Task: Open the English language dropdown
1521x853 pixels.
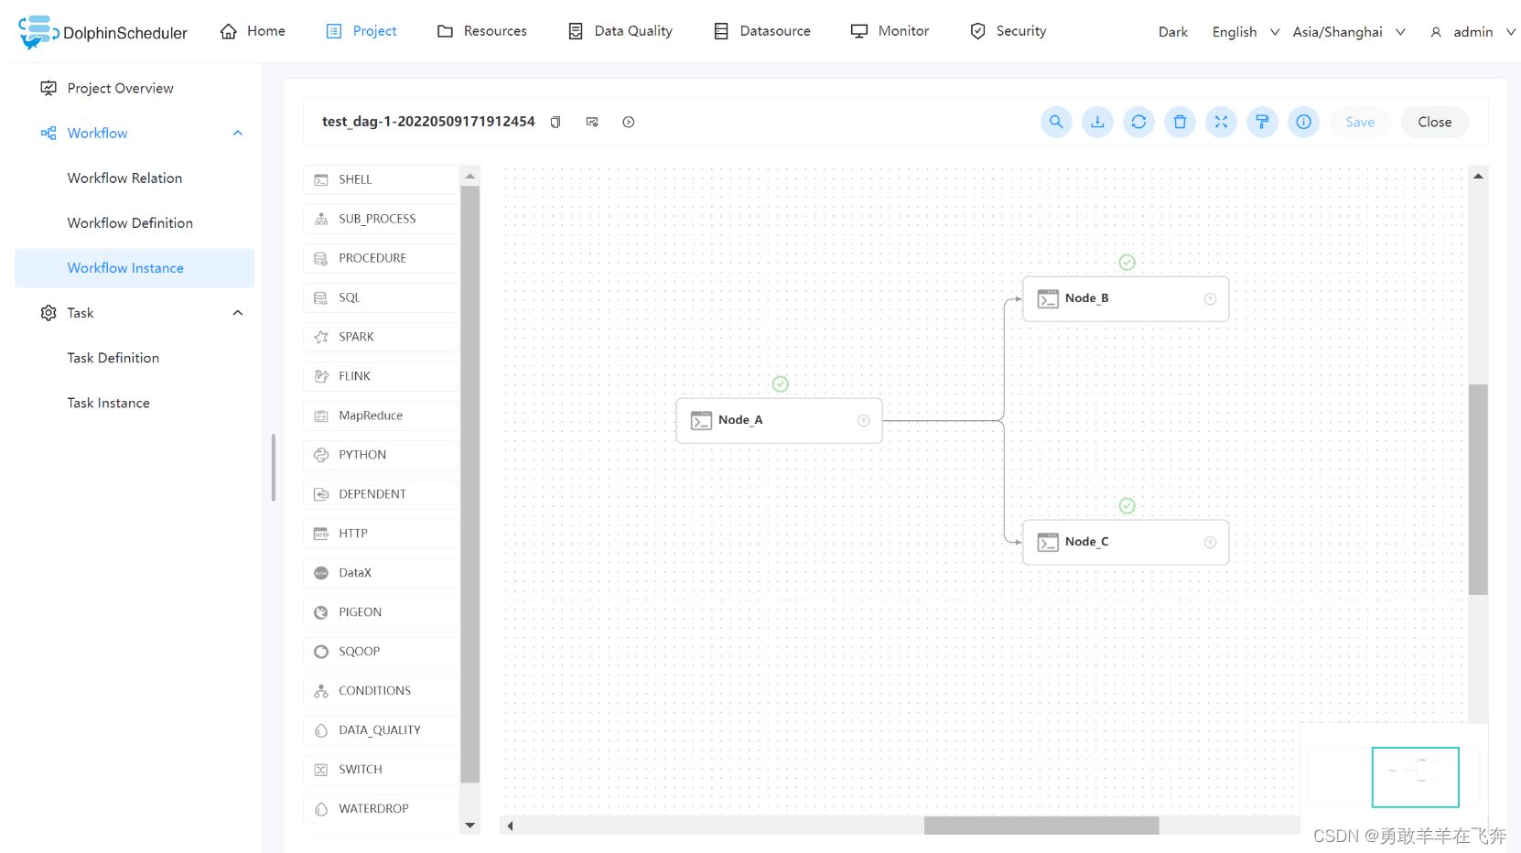Action: (x=1245, y=32)
